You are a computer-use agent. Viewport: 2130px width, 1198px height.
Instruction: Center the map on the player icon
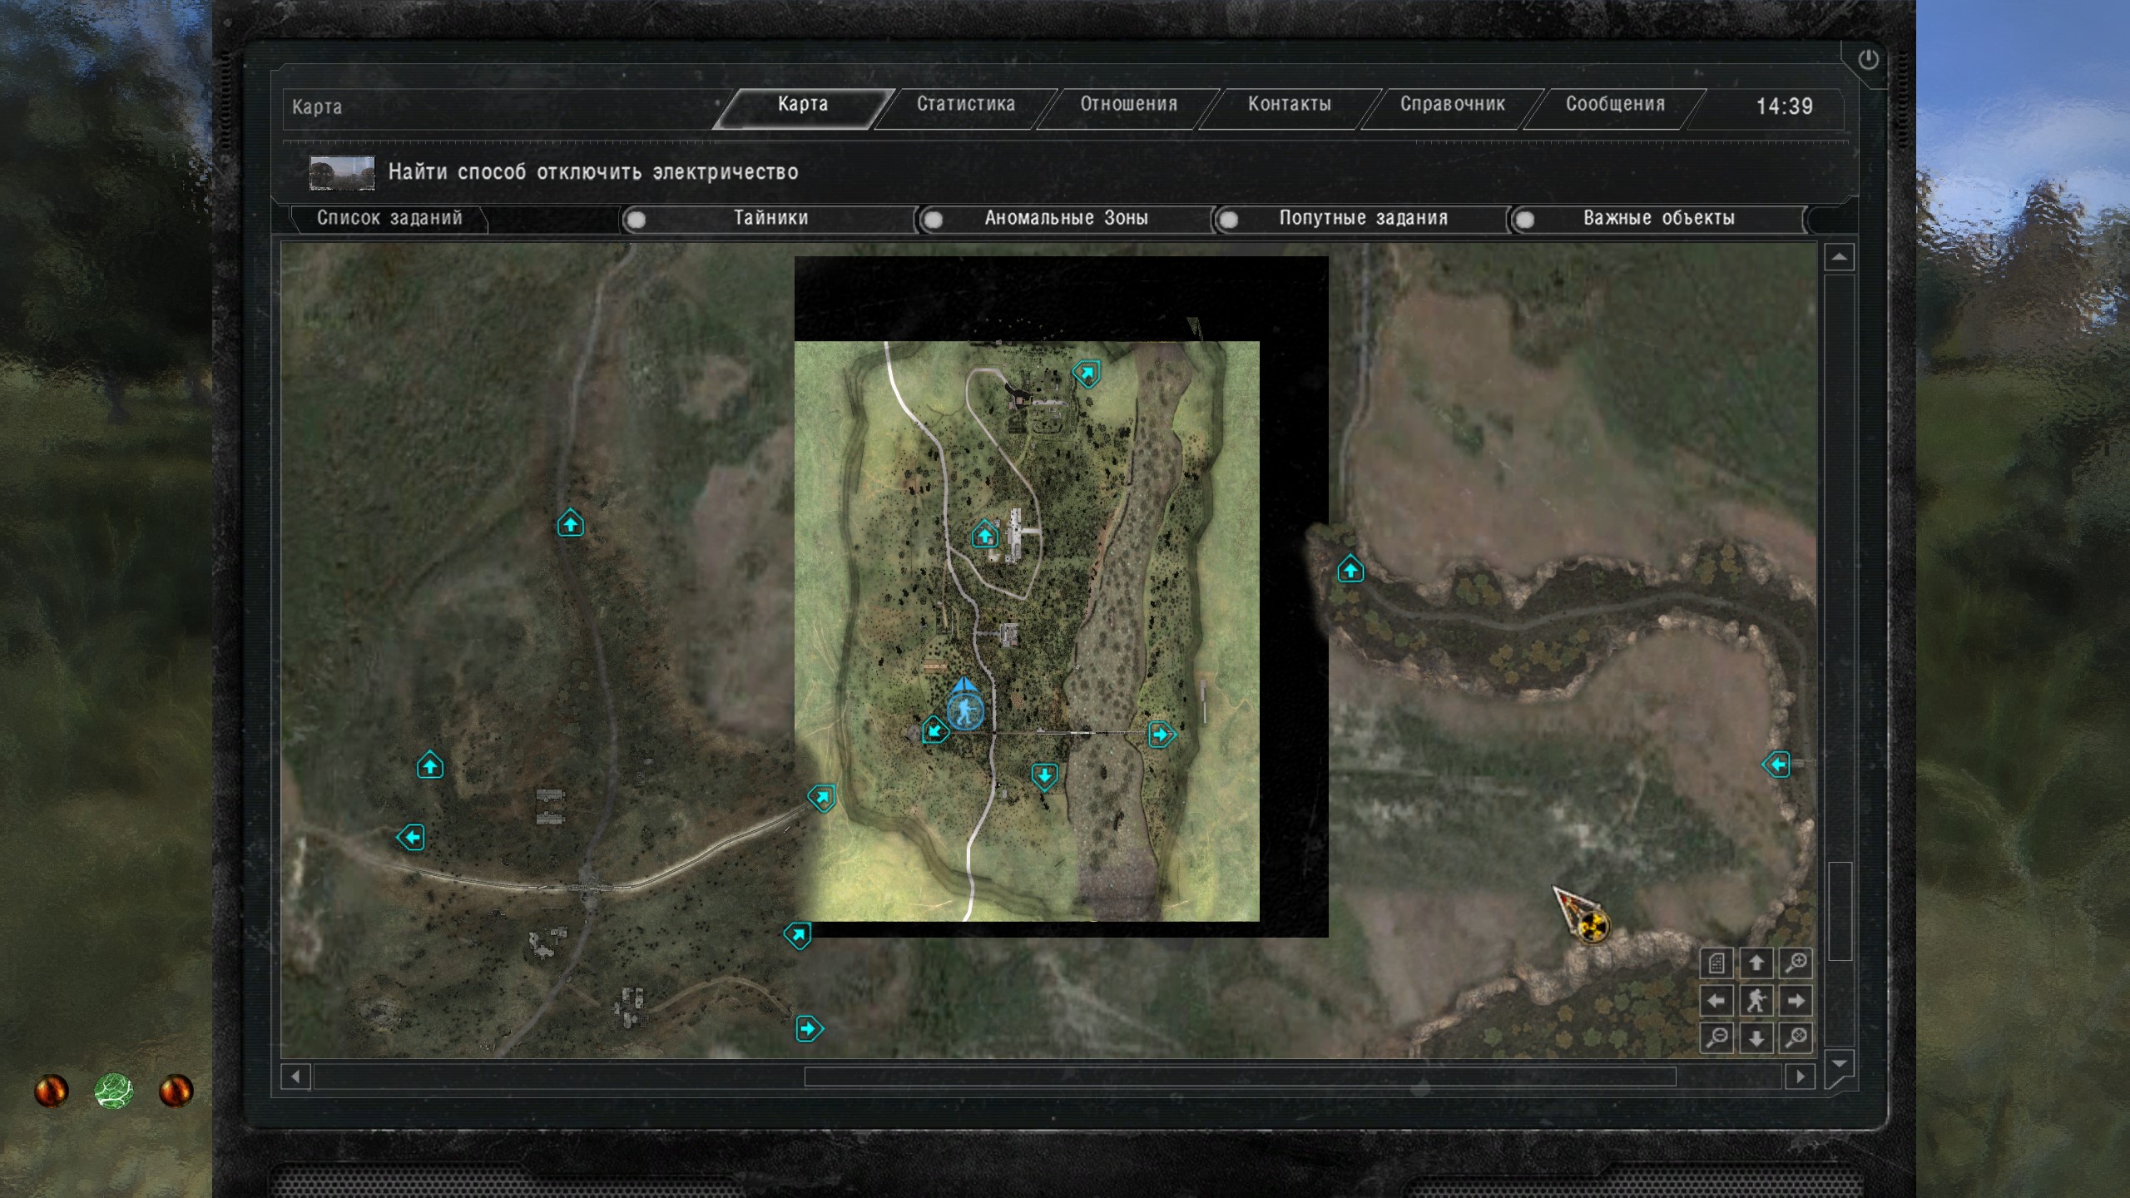point(1756,1000)
